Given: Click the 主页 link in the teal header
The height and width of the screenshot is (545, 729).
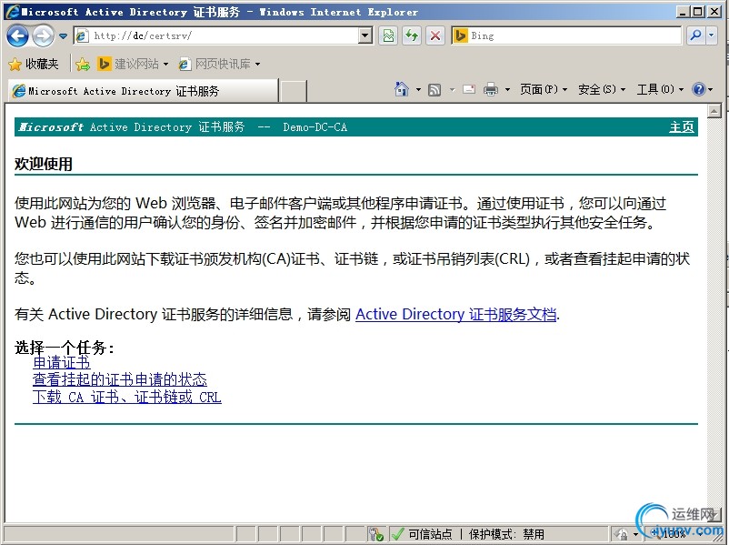Looking at the screenshot, I should click(x=681, y=127).
